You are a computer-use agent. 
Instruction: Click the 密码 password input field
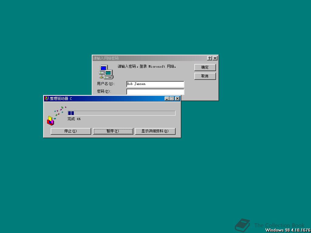coord(155,92)
